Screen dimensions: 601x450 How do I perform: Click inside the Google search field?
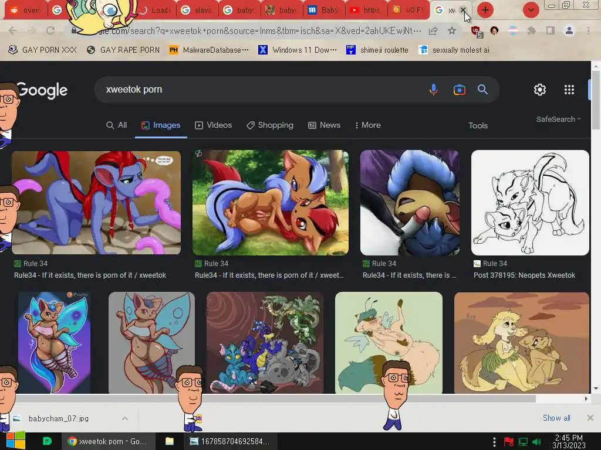(x=265, y=90)
